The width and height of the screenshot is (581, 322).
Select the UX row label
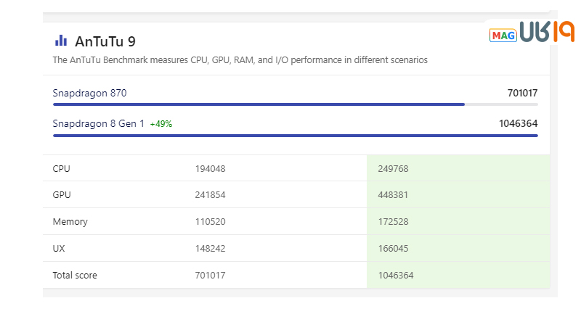point(59,249)
